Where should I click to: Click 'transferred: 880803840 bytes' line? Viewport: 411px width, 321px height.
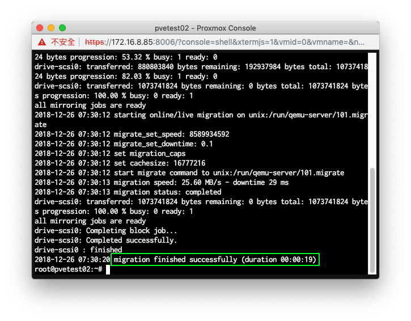point(201,66)
